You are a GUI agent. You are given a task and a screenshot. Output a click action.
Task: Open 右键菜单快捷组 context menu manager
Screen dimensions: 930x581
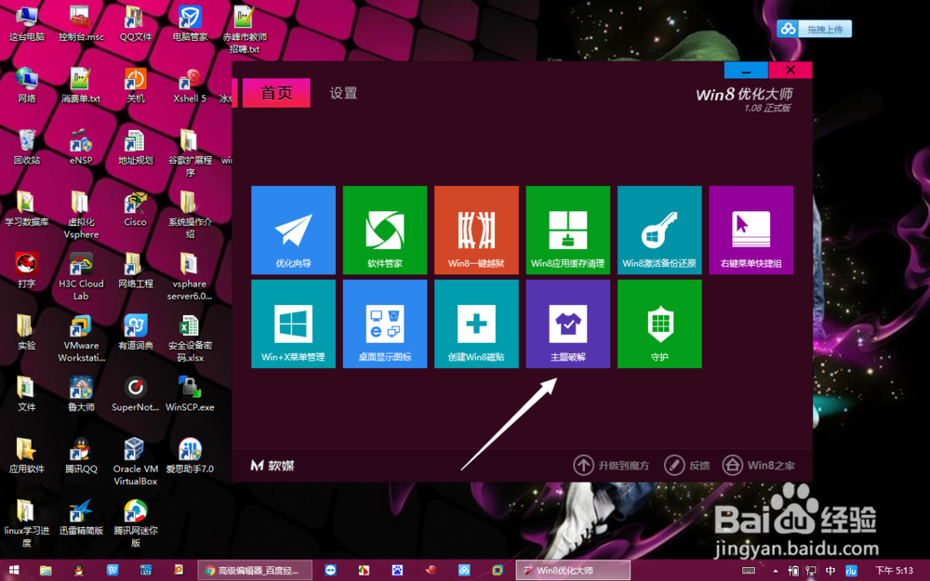click(751, 230)
